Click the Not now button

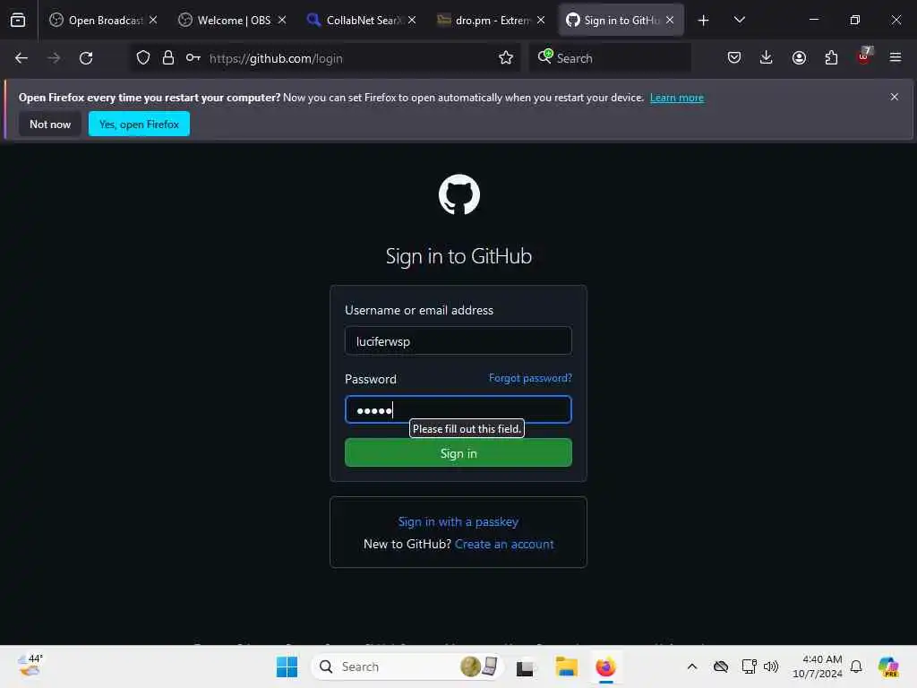pos(50,124)
